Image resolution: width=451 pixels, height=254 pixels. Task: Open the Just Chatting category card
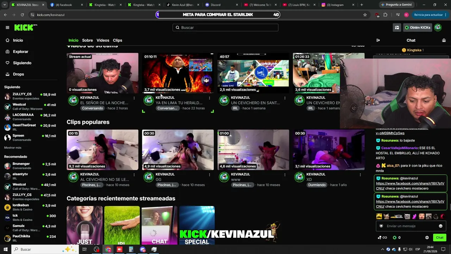coord(85,225)
